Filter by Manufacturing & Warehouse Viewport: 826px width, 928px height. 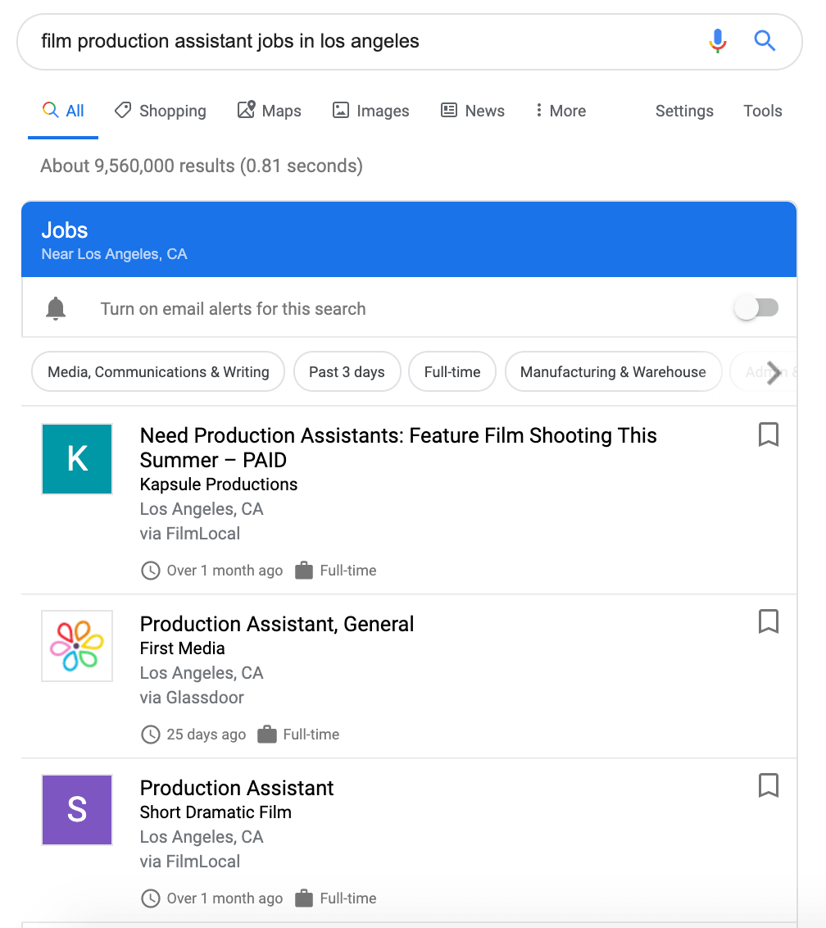coord(613,371)
